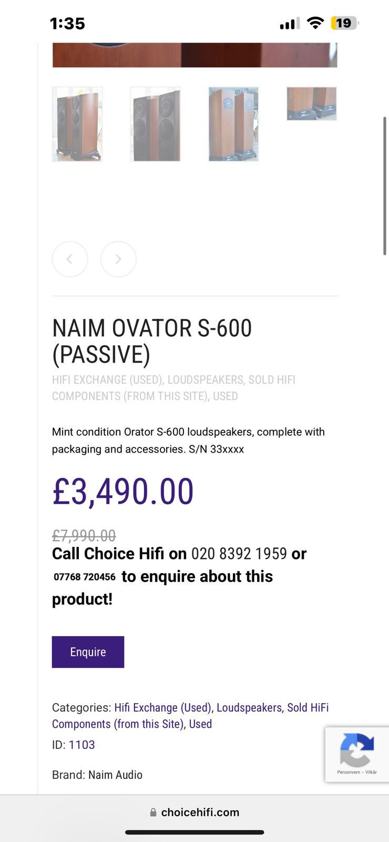Tap mobile number 07768 720456
This screenshot has height=842, width=389.
[x=85, y=577]
